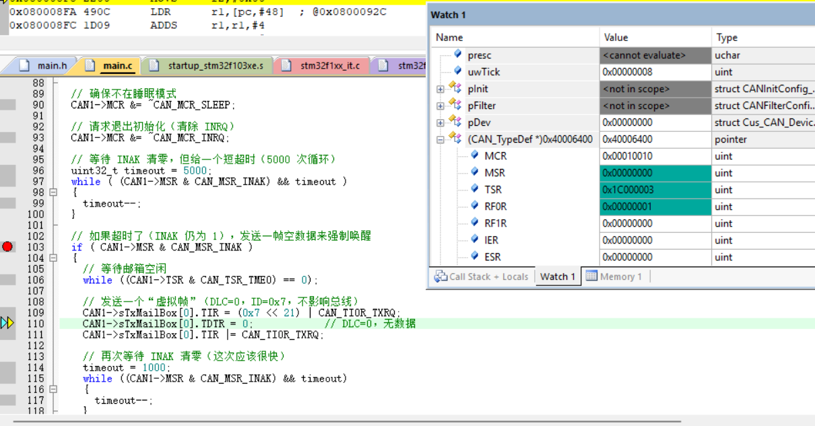The width and height of the screenshot is (815, 426).
Task: Select the pDev value 0x00000000
Action: coord(655,122)
